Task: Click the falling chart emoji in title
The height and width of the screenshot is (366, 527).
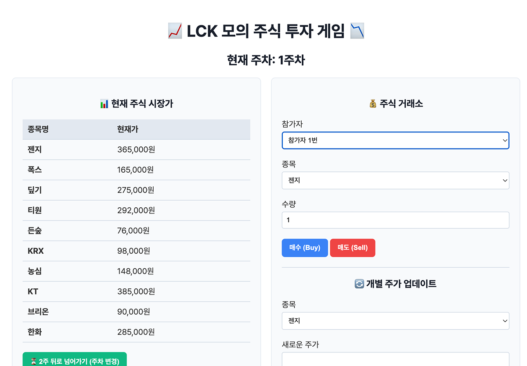Action: (x=357, y=31)
